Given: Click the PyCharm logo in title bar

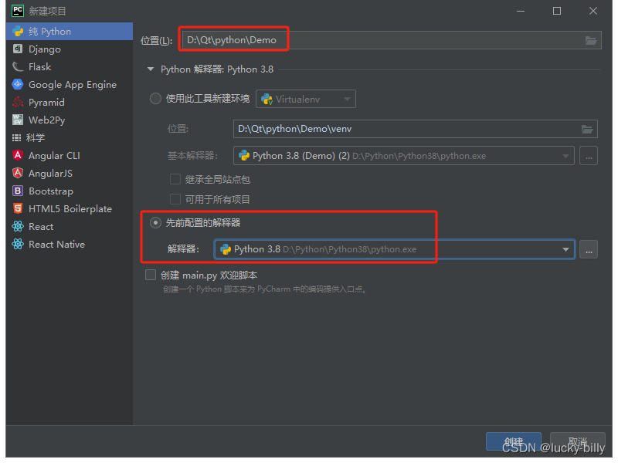Looking at the screenshot, I should pos(18,11).
